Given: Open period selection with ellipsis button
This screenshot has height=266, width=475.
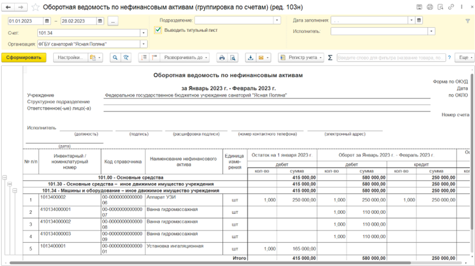Looking at the screenshot, I should (113, 21).
